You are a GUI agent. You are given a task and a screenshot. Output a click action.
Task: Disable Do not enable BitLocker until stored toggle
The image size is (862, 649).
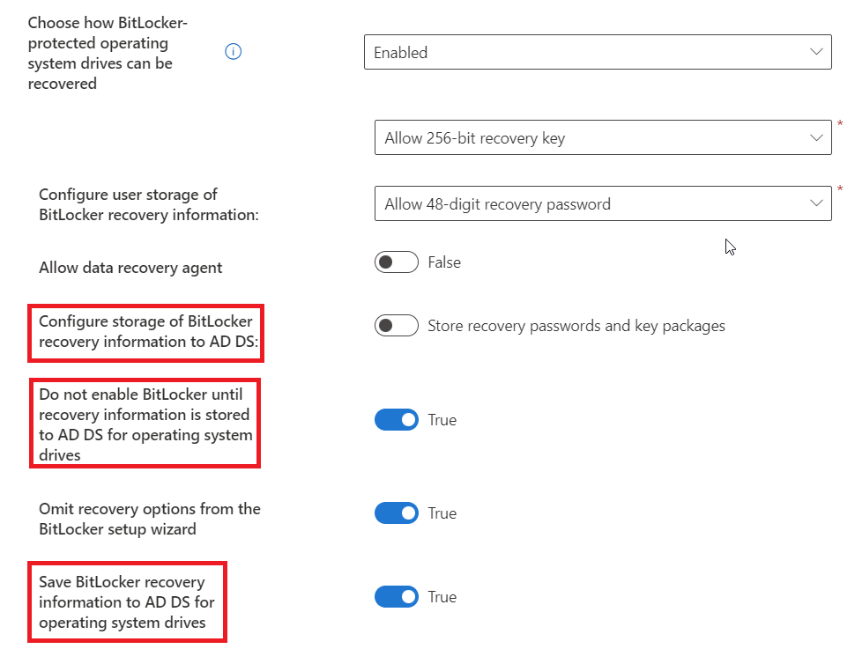click(397, 419)
